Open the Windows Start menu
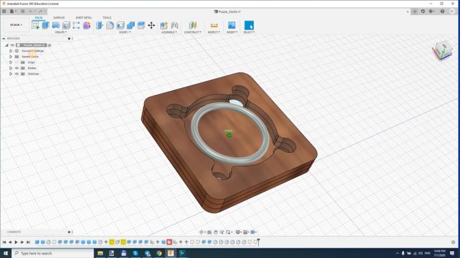 (x=5, y=253)
